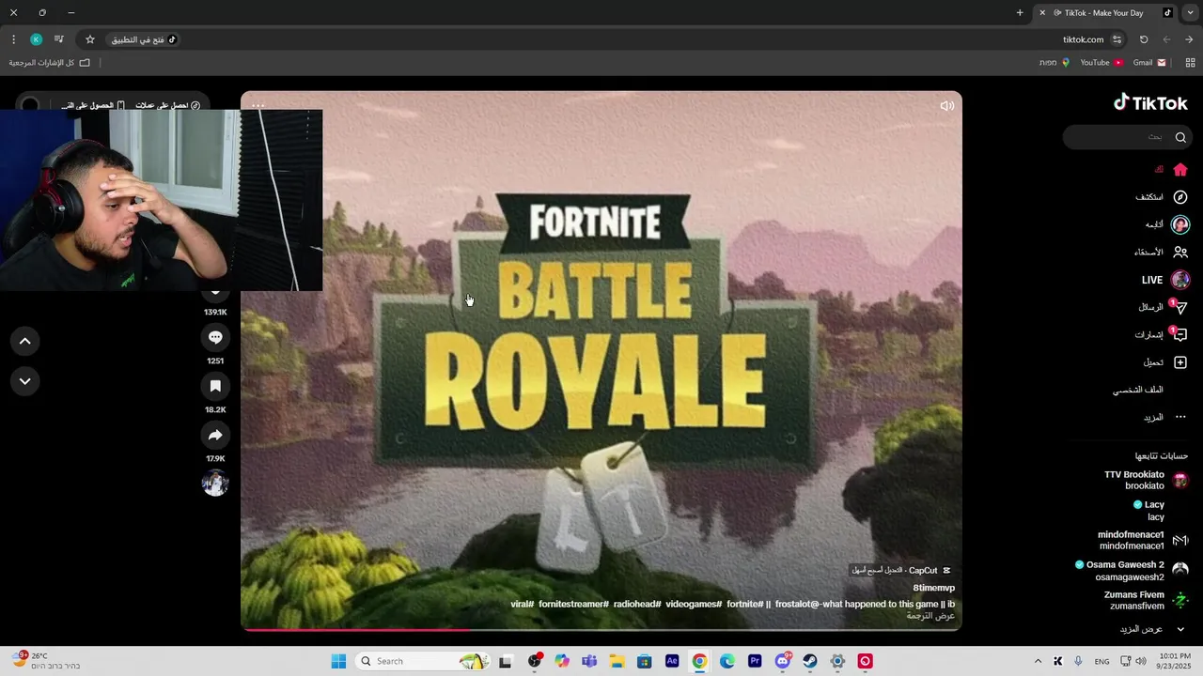This screenshot has width=1203, height=676.
Task: Show hidden system tray icons
Action: click(1038, 661)
